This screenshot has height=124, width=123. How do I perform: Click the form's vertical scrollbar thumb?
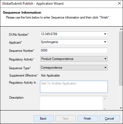[x=121, y=59]
